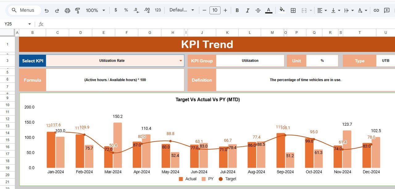Increase font size with the plus button
The image size is (395, 189).
225,10
